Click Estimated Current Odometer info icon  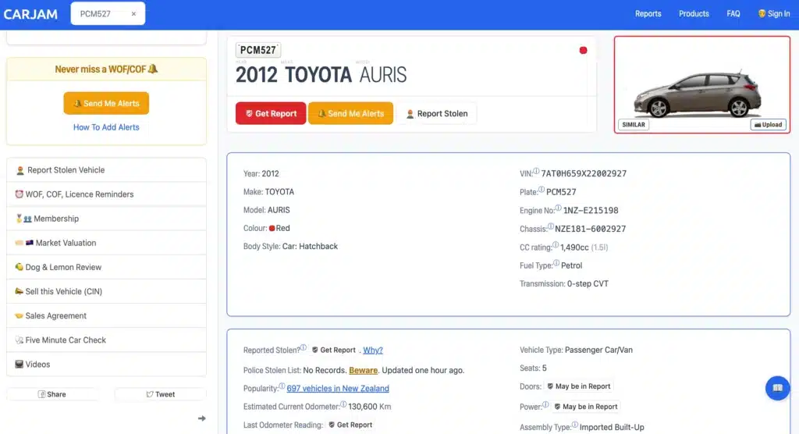(x=343, y=404)
